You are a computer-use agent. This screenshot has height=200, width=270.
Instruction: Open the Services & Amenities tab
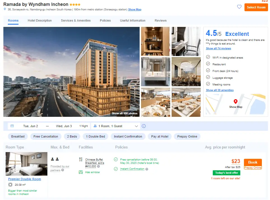coord(76,20)
